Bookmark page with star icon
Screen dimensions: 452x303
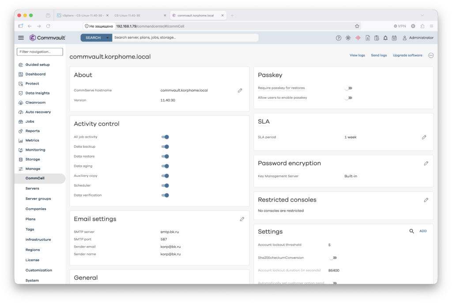click(357, 26)
